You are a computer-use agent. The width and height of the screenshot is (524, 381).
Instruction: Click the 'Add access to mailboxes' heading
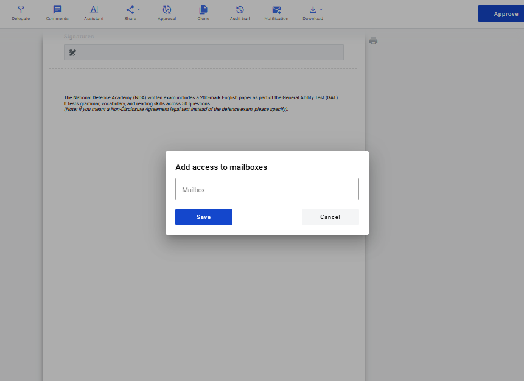222,167
